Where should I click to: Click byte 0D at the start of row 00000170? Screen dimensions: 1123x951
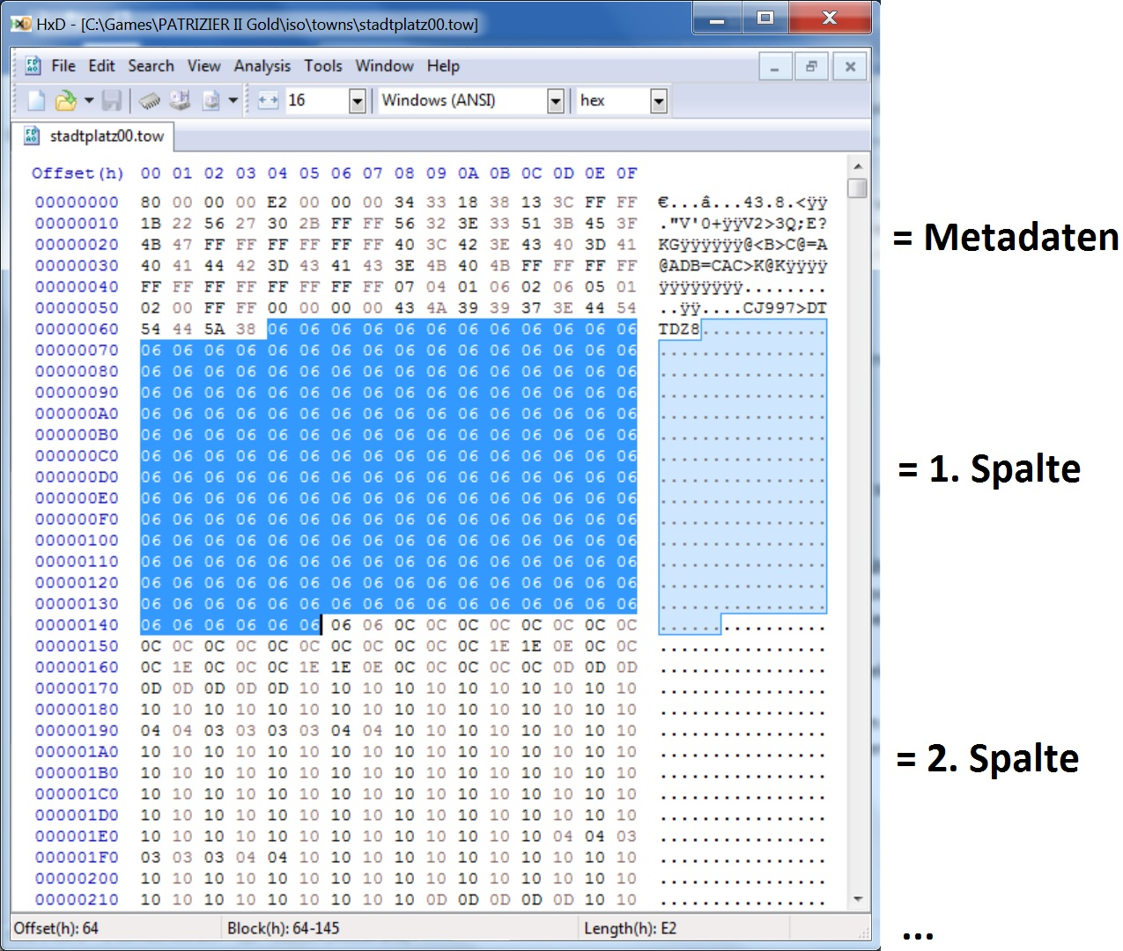click(151, 689)
